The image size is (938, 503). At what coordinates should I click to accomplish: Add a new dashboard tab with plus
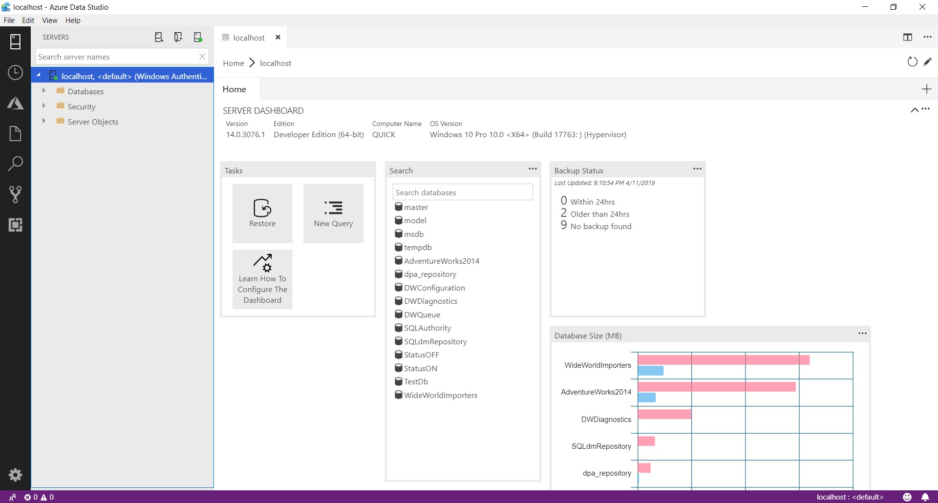tap(926, 89)
